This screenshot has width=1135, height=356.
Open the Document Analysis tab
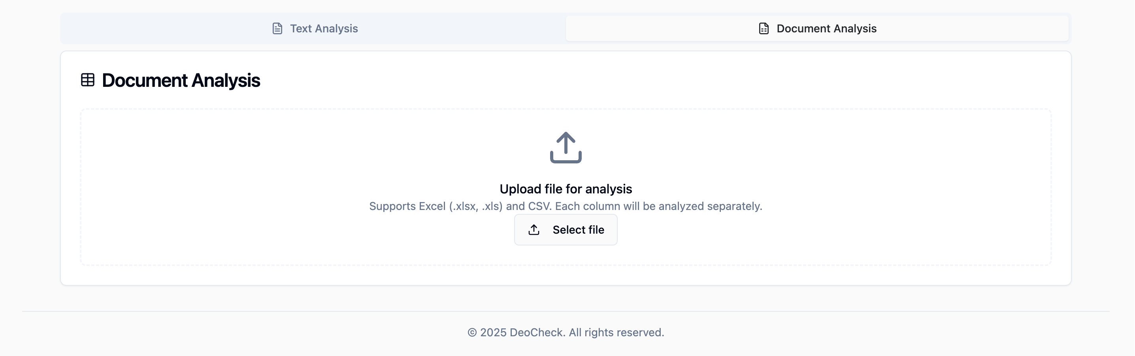click(817, 28)
